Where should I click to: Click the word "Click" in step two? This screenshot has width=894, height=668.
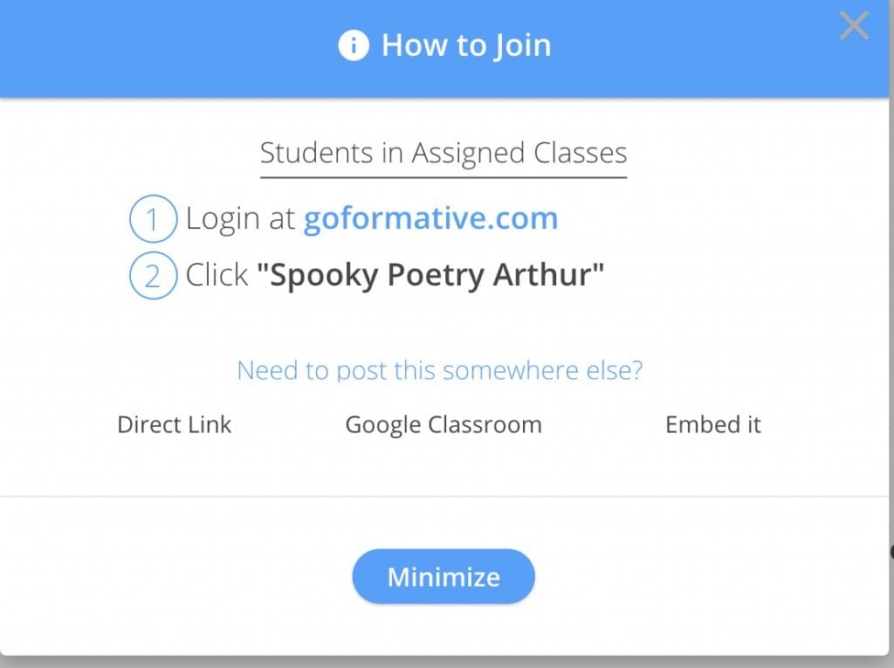[217, 275]
